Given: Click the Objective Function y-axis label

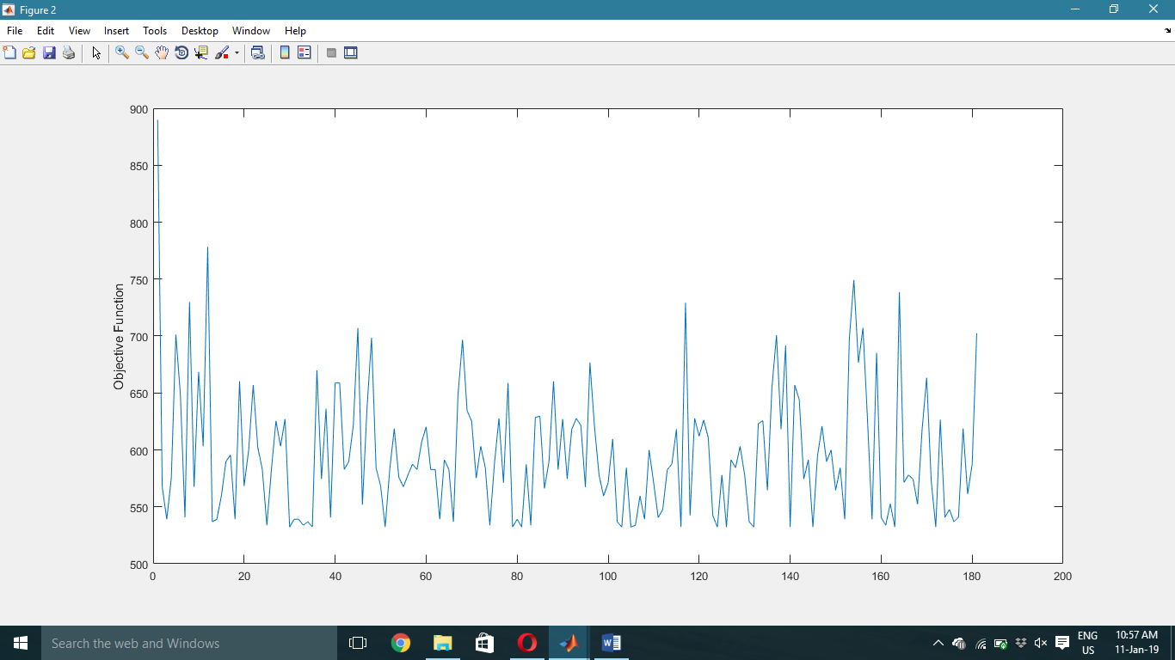Looking at the screenshot, I should tap(119, 337).
